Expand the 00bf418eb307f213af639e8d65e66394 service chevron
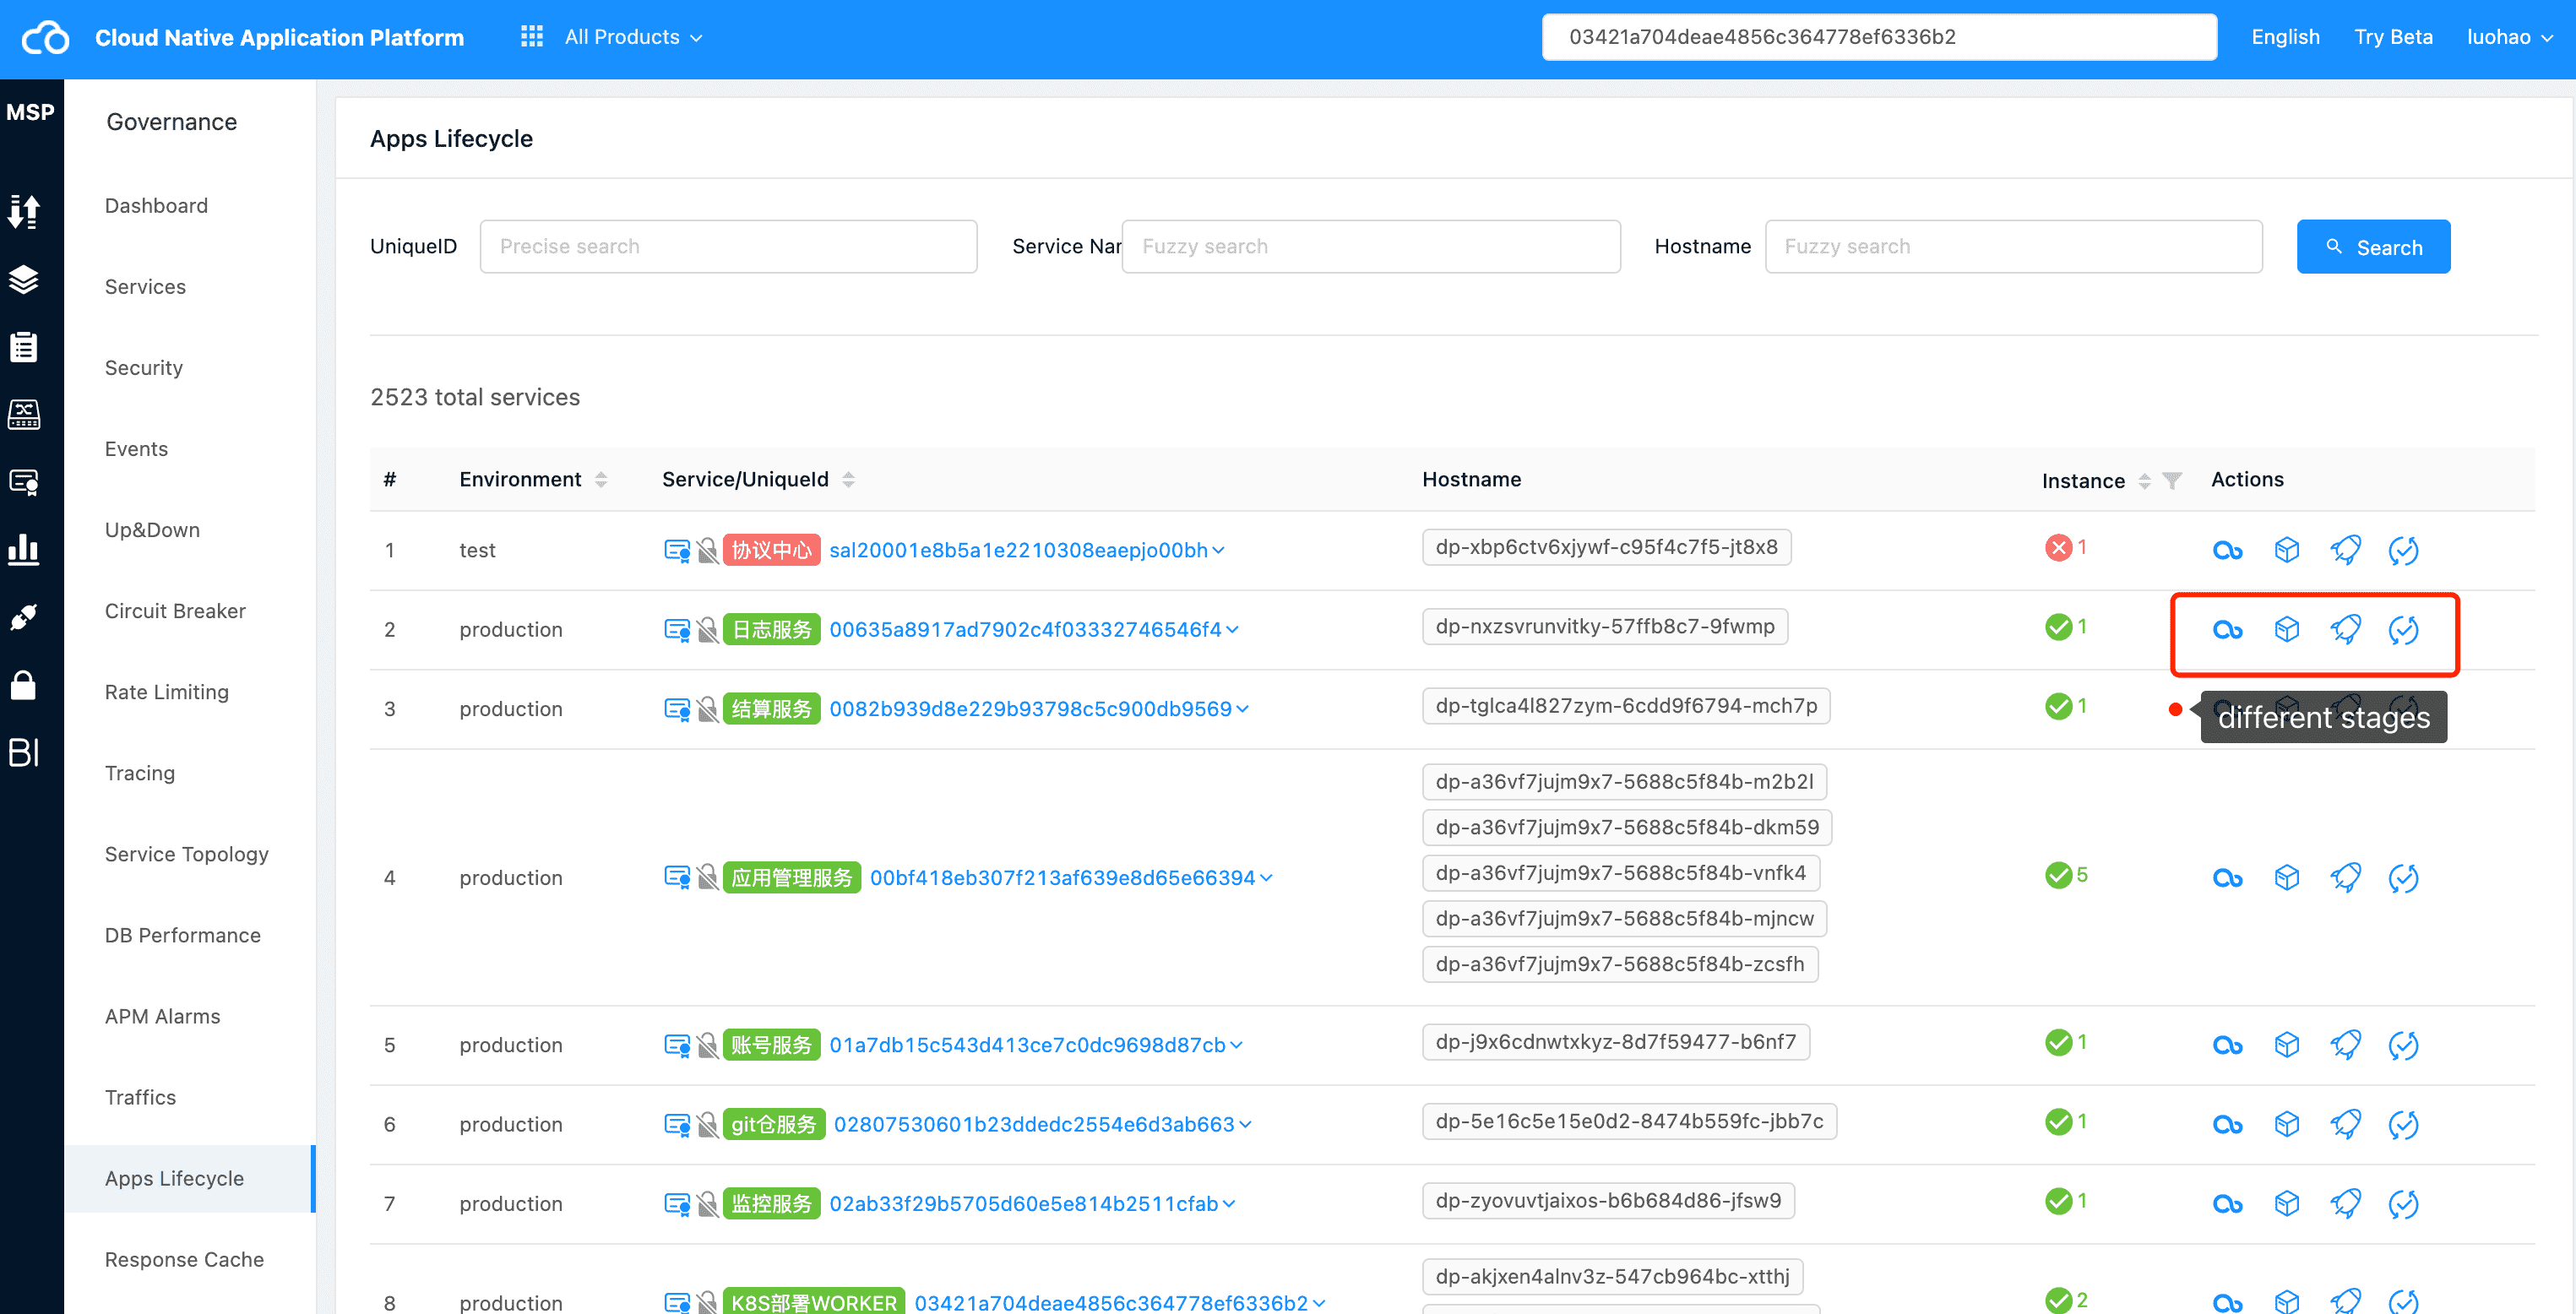 click(1266, 878)
